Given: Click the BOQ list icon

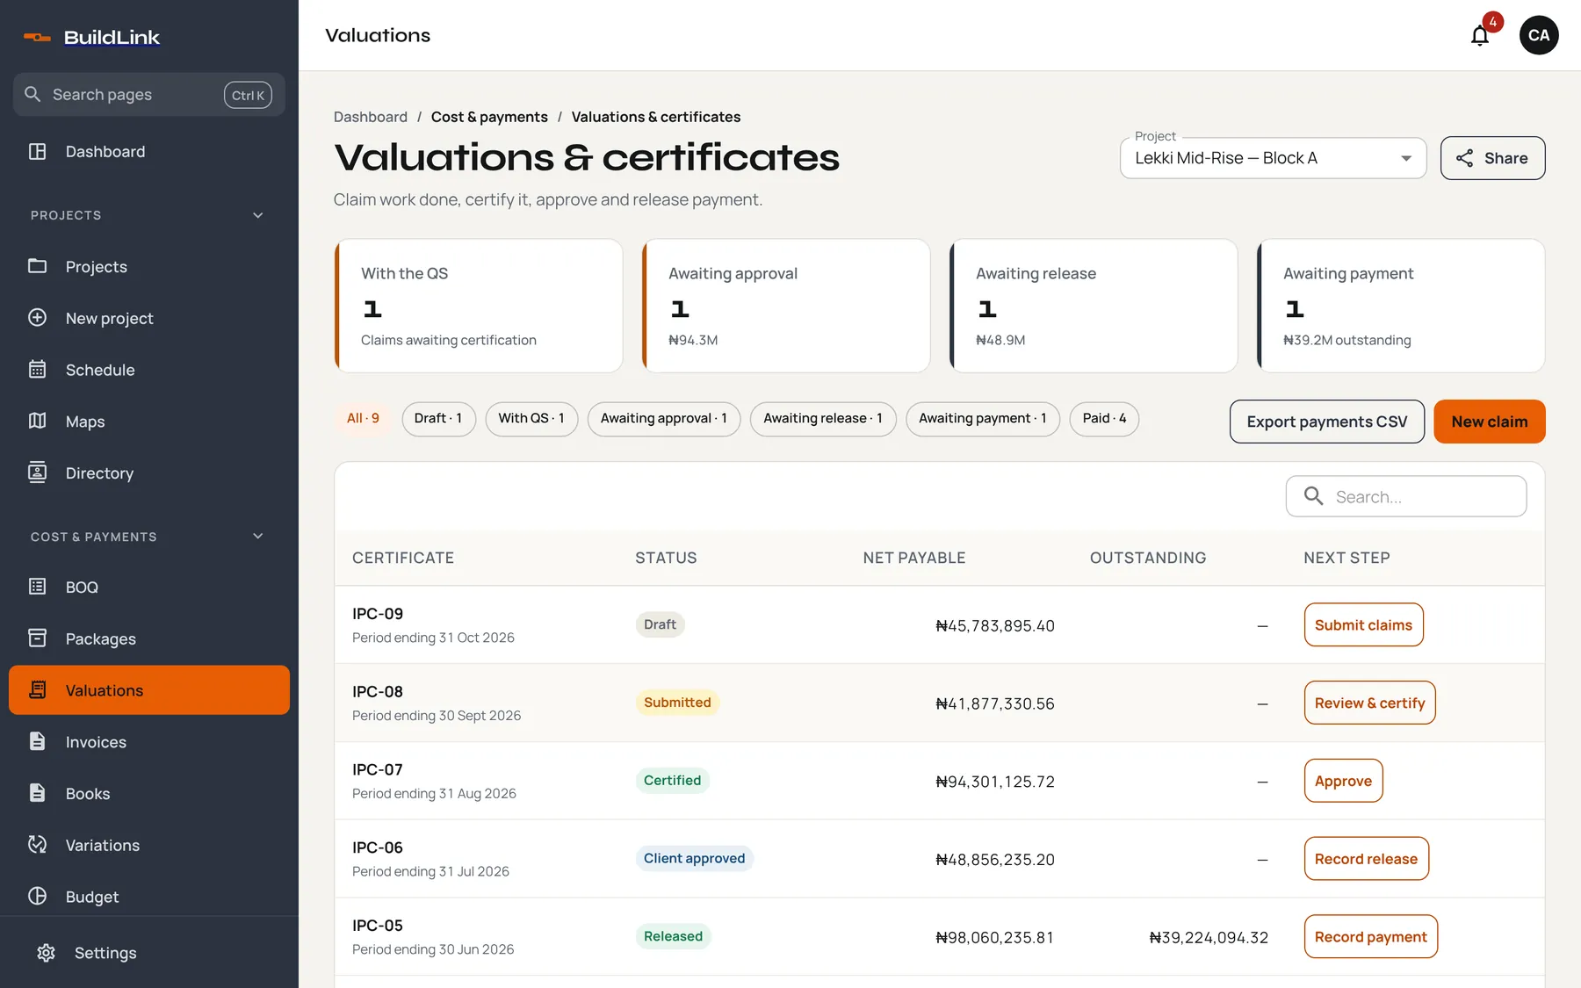Looking at the screenshot, I should [x=37, y=587].
